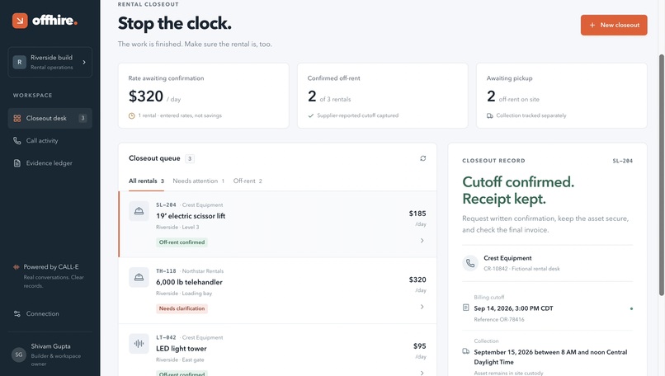Viewport: 665px width, 376px height.
Task: Switch to the Off-rent tab
Action: point(248,181)
